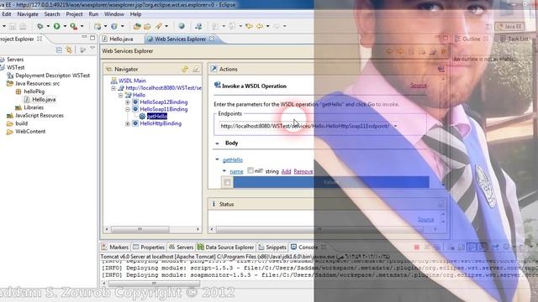Click the Forward navigation arrow icon
The image size is (538, 302).
[x=277, y=26]
